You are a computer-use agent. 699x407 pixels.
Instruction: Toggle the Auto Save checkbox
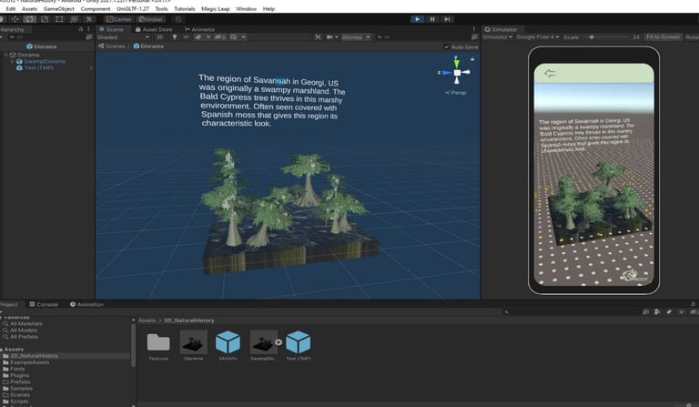click(447, 46)
